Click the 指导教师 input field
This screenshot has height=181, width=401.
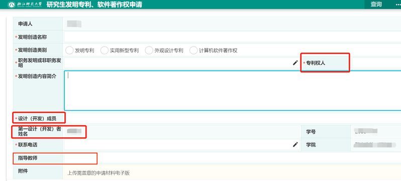click(233, 158)
